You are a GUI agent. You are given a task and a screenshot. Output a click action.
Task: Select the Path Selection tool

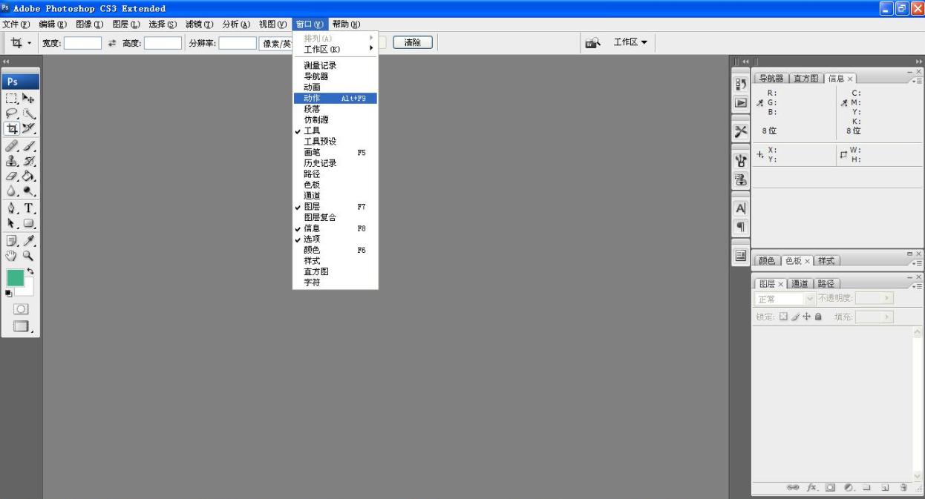(x=12, y=223)
